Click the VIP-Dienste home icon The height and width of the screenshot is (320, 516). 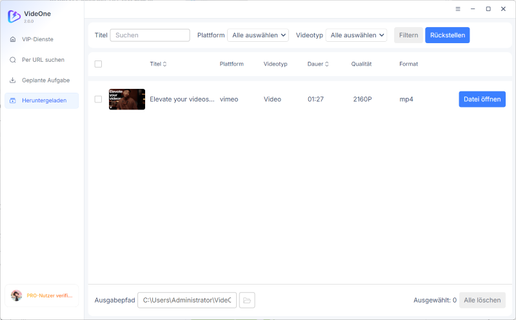(x=13, y=39)
